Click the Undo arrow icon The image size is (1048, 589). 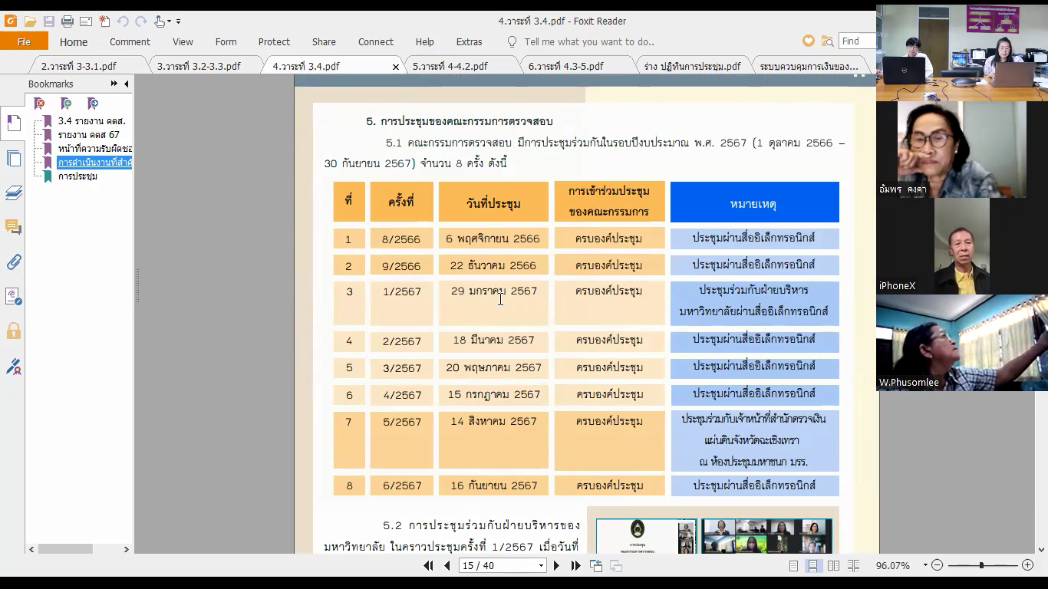[x=123, y=21]
